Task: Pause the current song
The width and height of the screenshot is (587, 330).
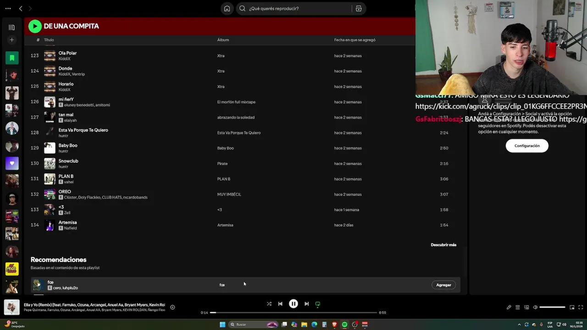Action: (293, 304)
